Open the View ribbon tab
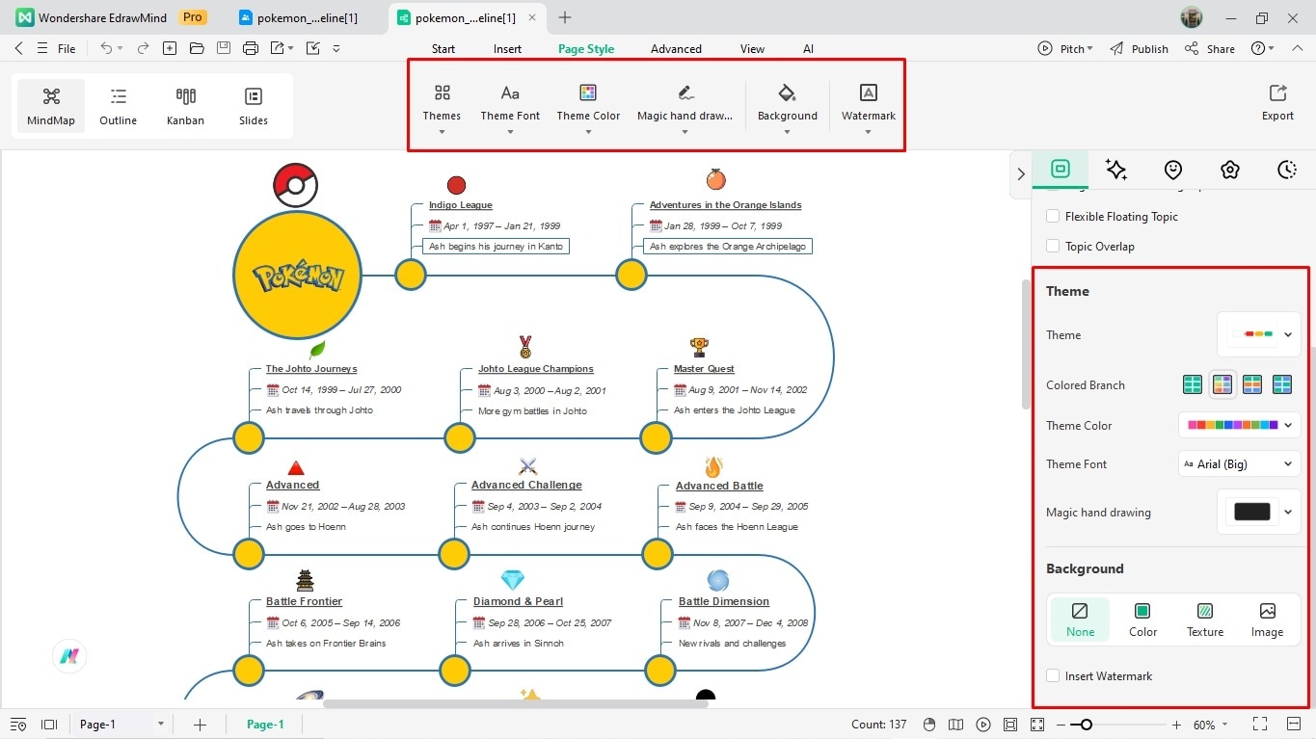Screen dimensions: 1316x739 click(752, 49)
